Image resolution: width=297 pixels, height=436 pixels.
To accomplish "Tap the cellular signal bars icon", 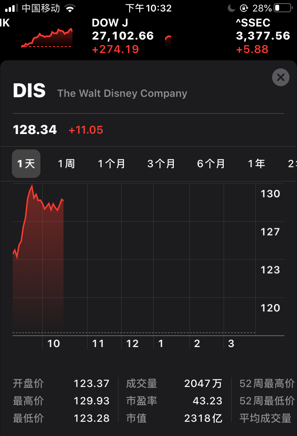I will (x=11, y=8).
